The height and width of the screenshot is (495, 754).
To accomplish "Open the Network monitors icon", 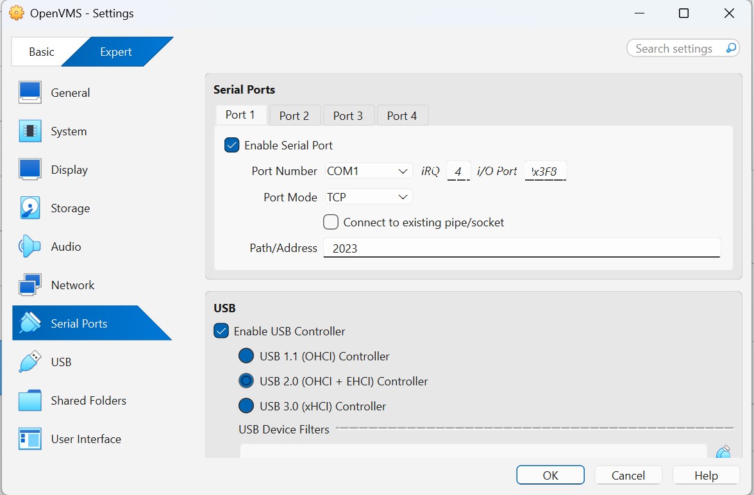I will point(29,285).
